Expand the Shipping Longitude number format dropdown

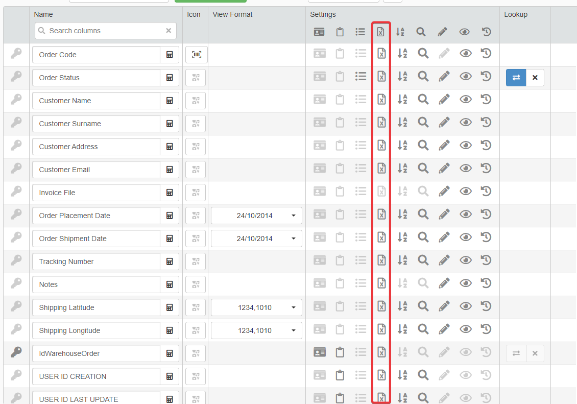[x=293, y=330]
